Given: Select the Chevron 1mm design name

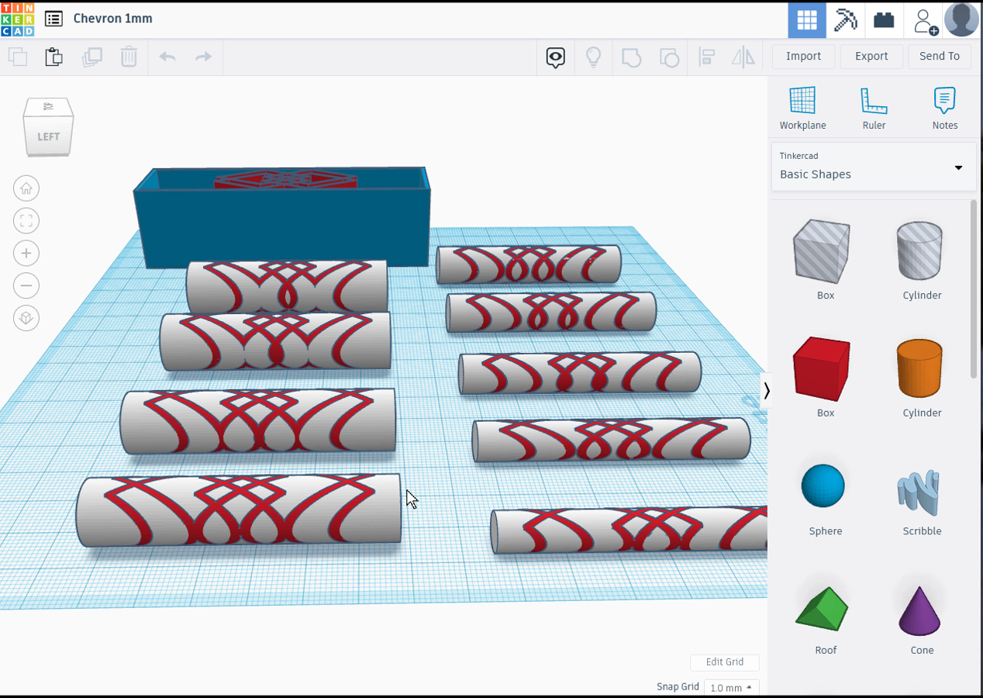Looking at the screenshot, I should pos(113,19).
